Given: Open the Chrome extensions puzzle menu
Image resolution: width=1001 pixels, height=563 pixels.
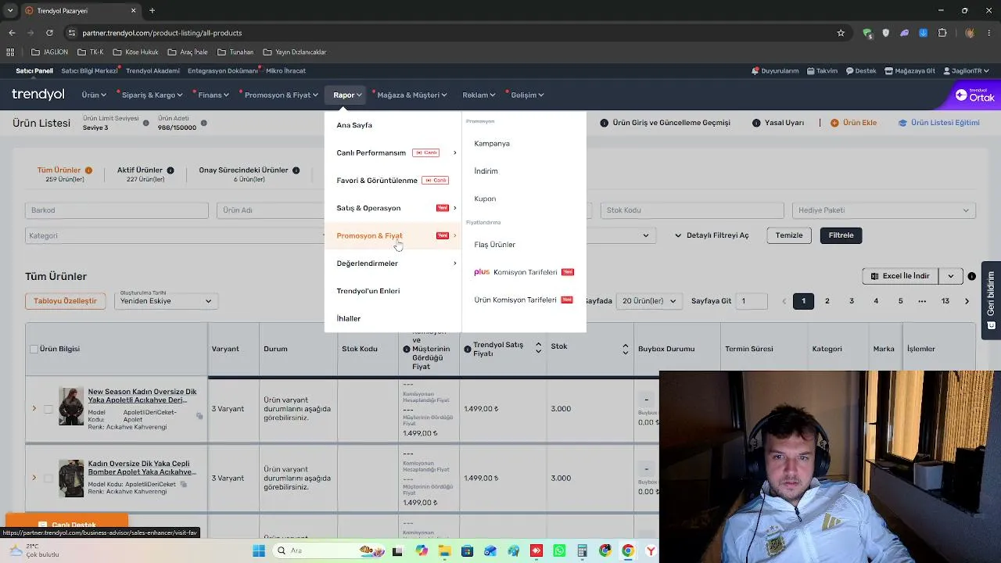Looking at the screenshot, I should (x=942, y=33).
